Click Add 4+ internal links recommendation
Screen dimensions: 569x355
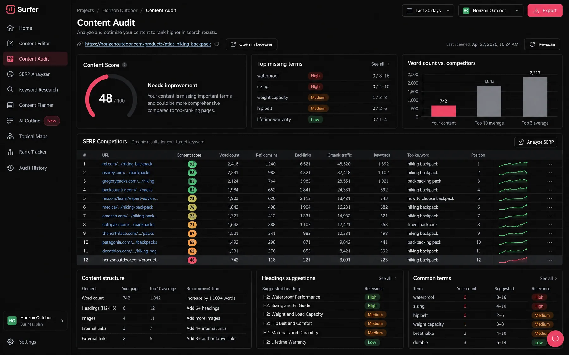tap(206, 328)
